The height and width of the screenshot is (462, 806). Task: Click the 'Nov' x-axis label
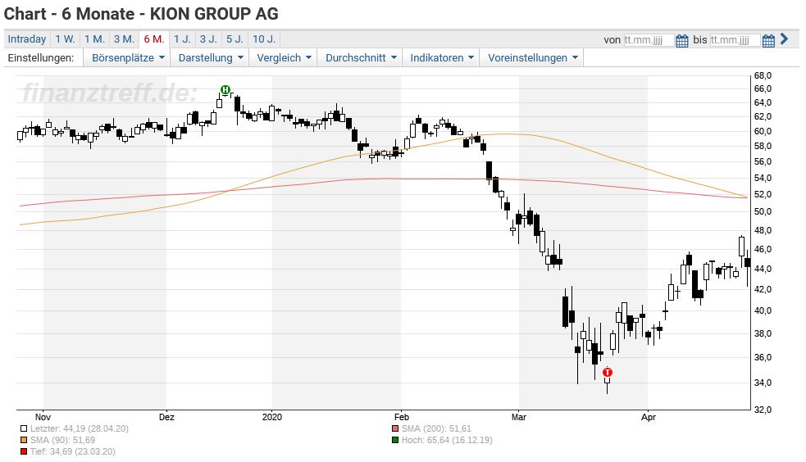pos(43,417)
